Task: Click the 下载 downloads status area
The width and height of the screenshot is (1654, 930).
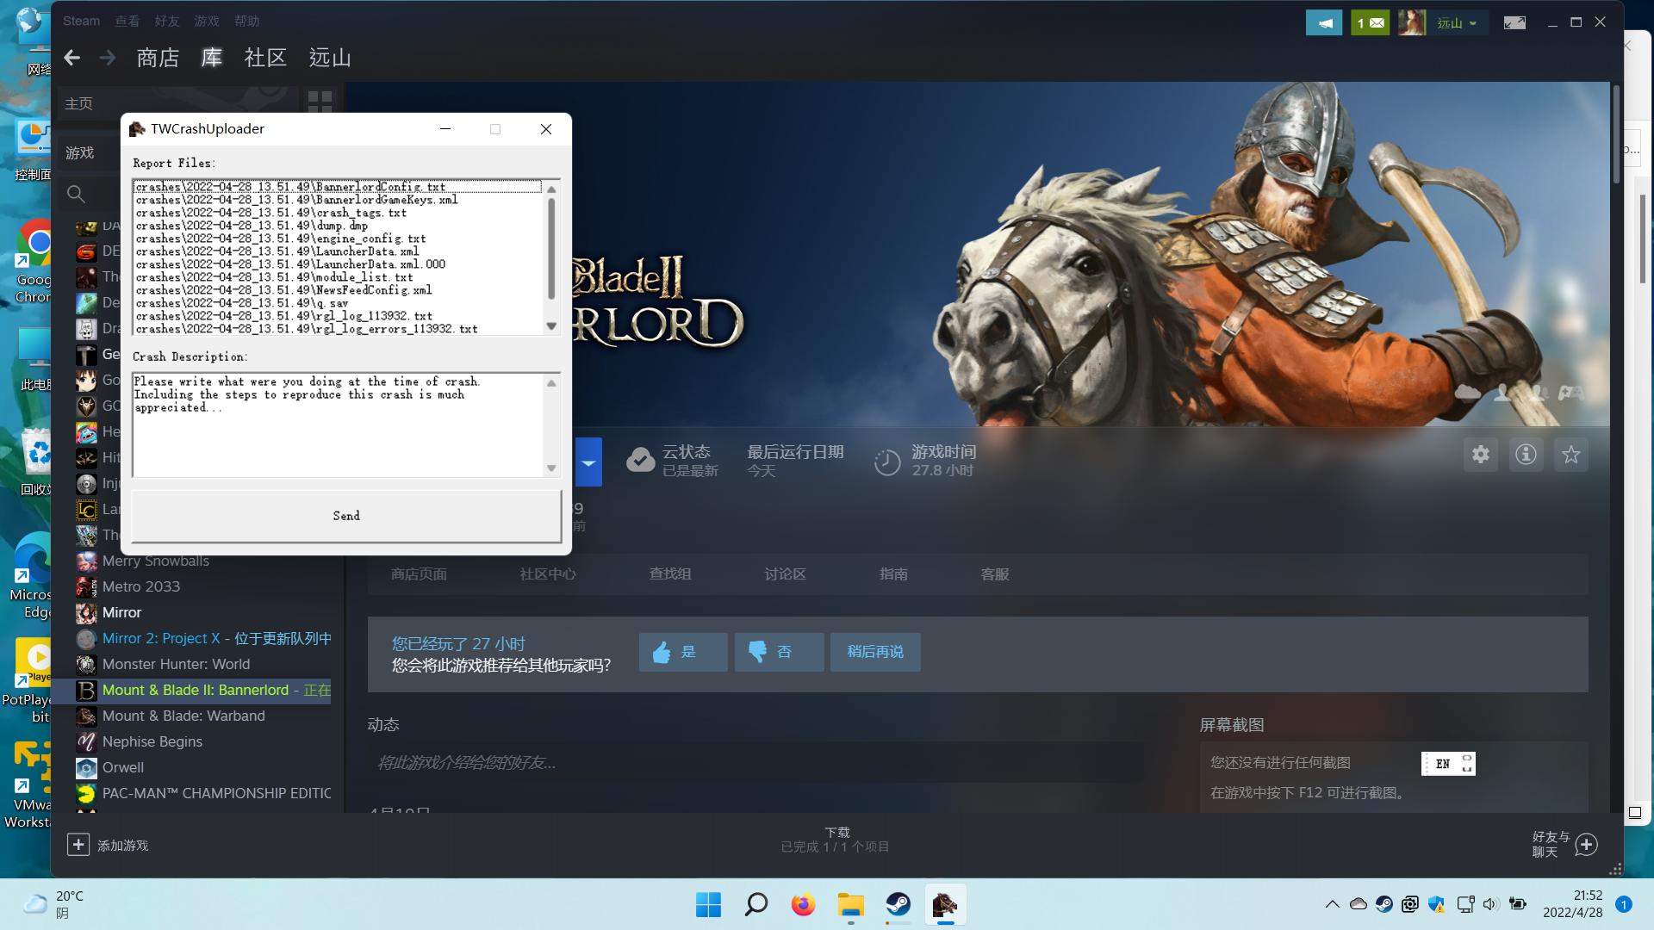Action: click(836, 840)
